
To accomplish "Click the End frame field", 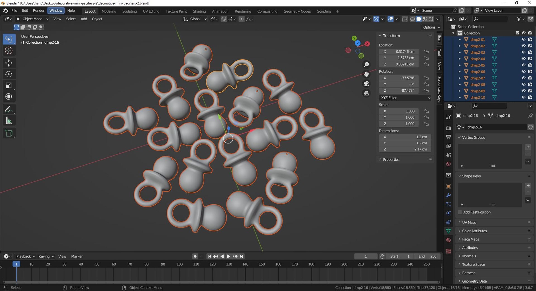I will pyautogui.click(x=427, y=256).
